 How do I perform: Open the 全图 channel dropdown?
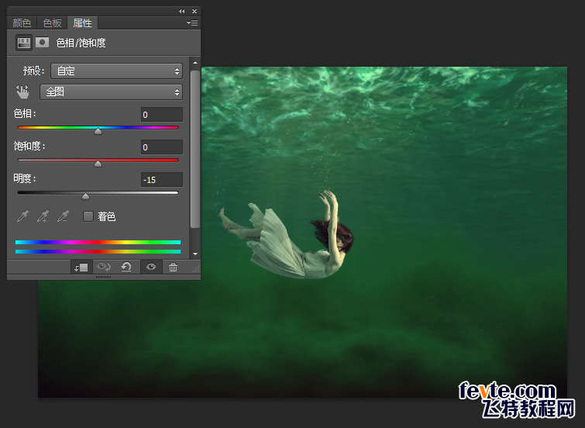(x=111, y=91)
